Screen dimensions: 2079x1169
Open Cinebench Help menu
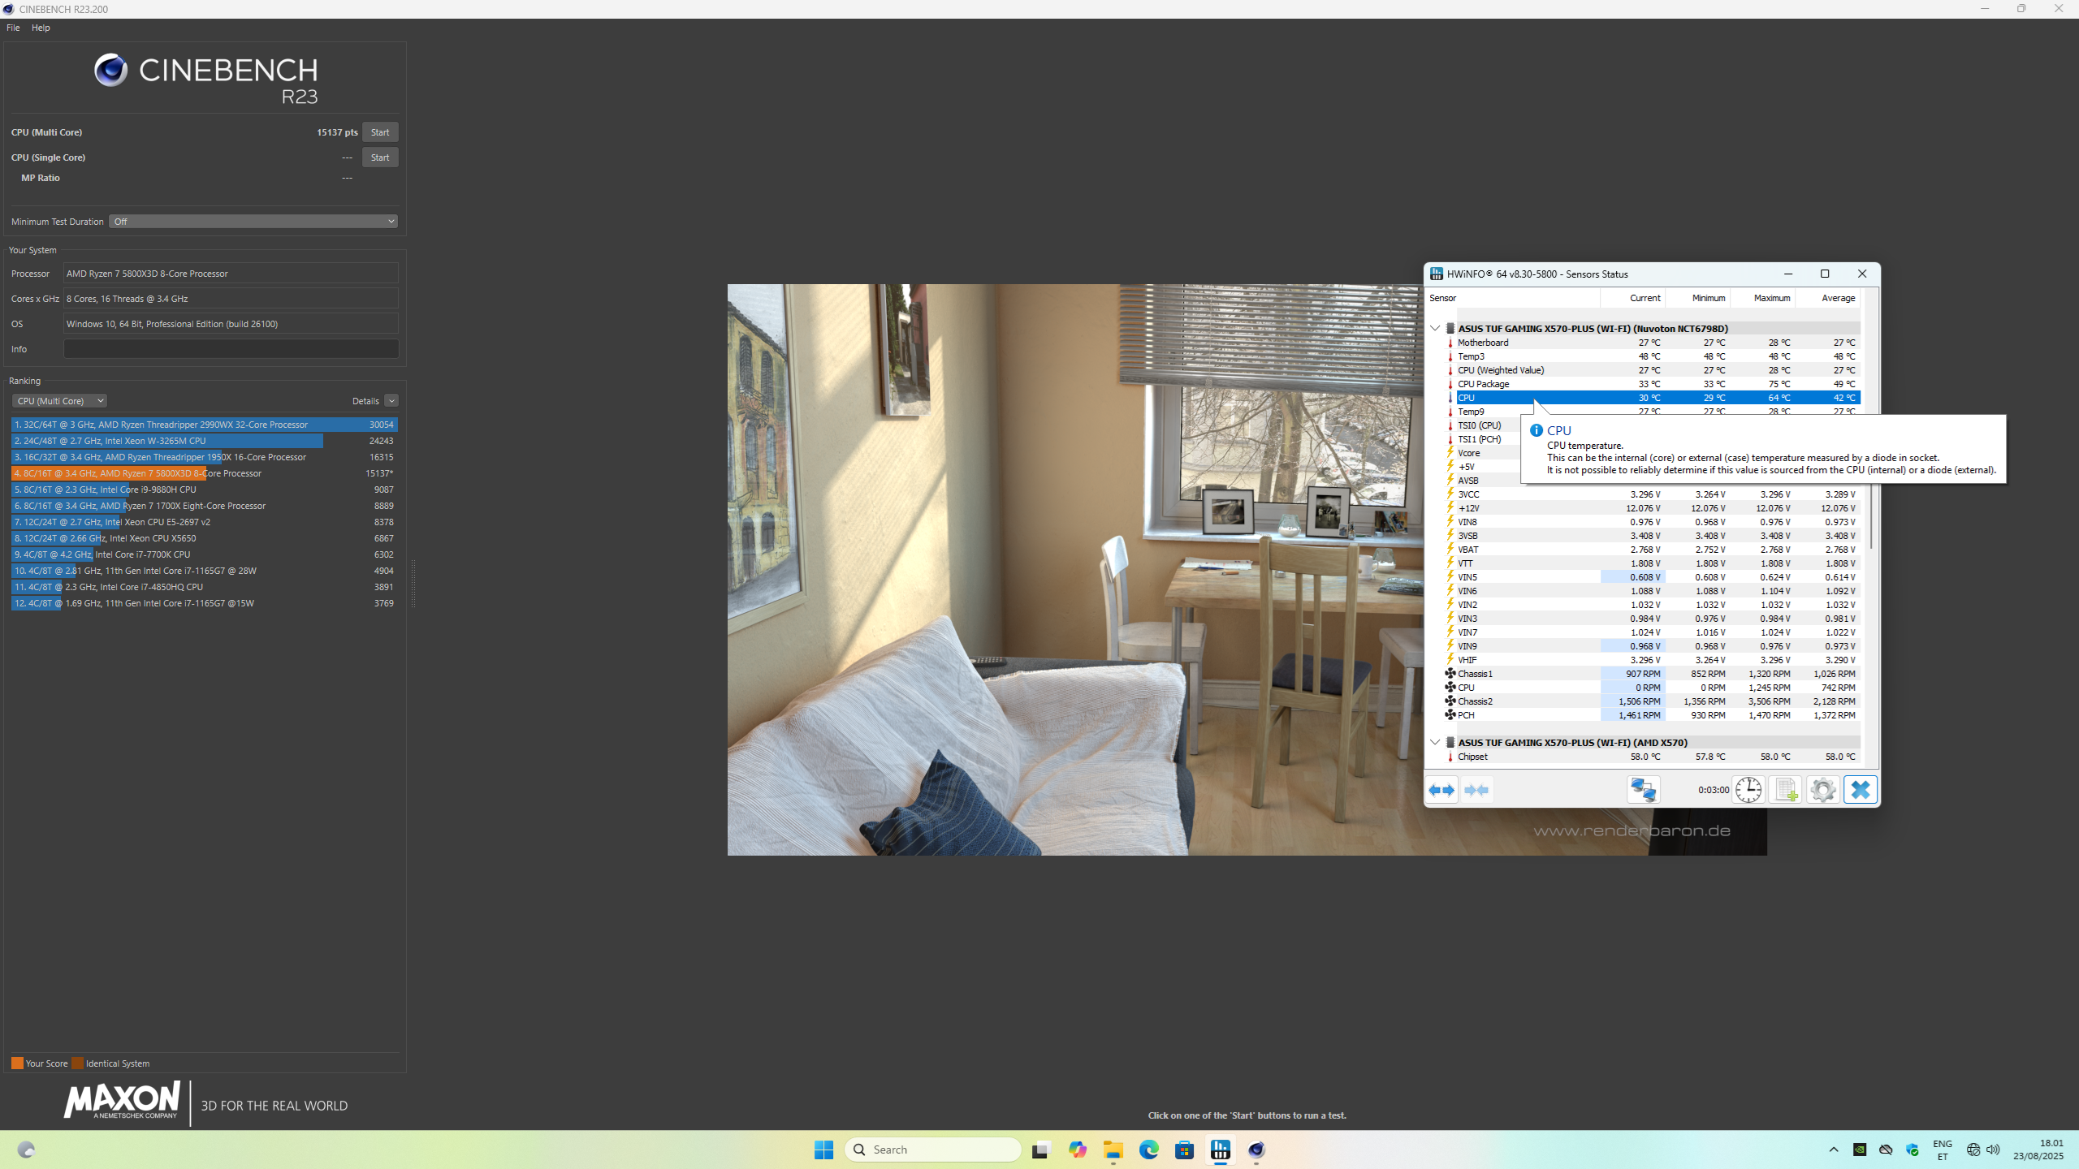pos(41,28)
